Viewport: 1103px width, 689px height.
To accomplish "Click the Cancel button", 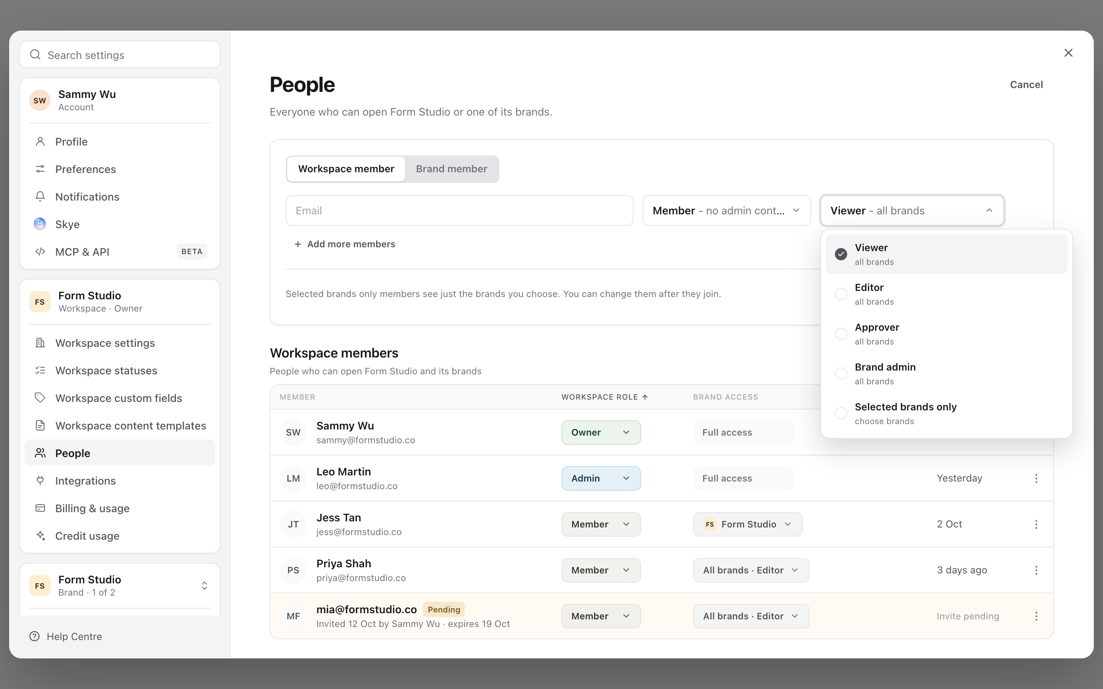I will [x=1026, y=85].
